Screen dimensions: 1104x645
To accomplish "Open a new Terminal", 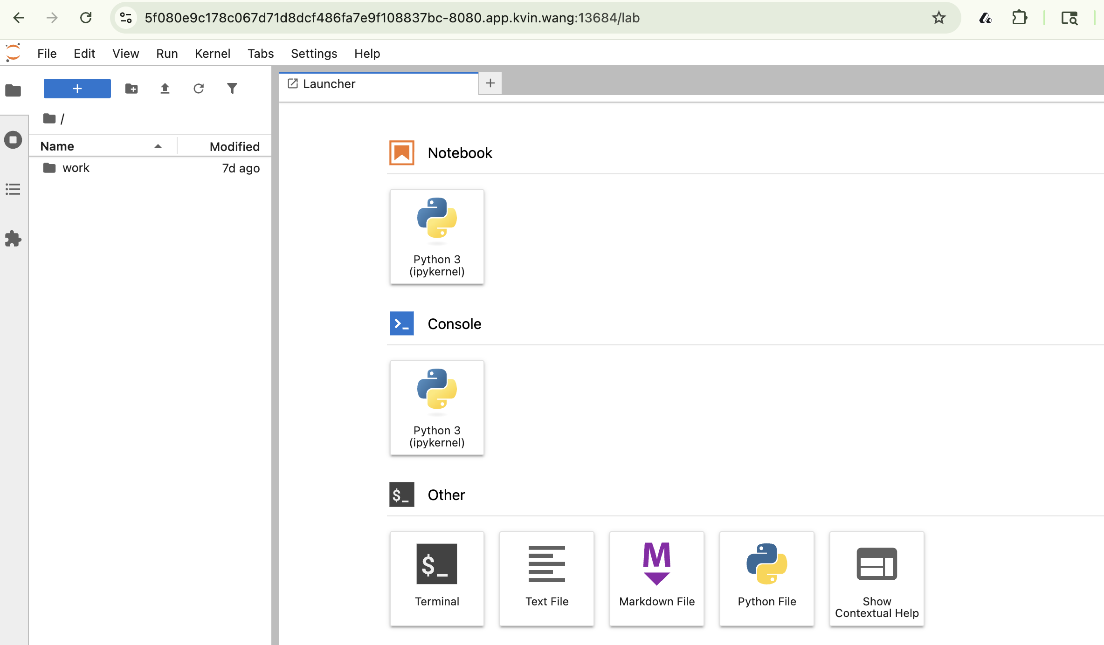I will click(436, 579).
